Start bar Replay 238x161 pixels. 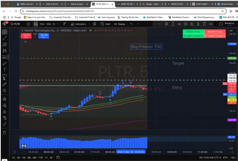tap(120, 24)
